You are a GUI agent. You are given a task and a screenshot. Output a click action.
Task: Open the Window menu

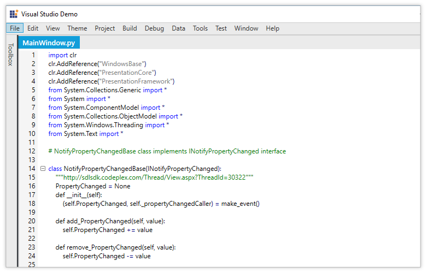tap(246, 28)
